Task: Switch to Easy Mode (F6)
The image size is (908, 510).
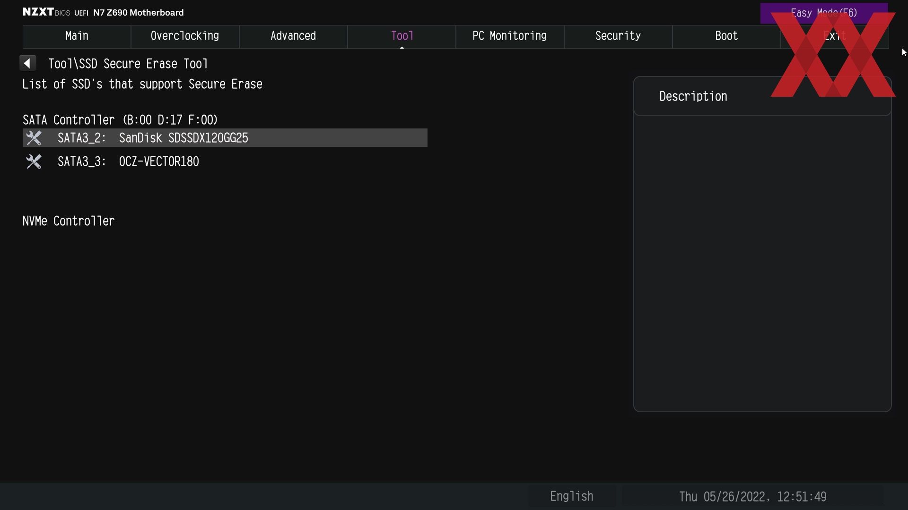Action: pyautogui.click(x=824, y=13)
